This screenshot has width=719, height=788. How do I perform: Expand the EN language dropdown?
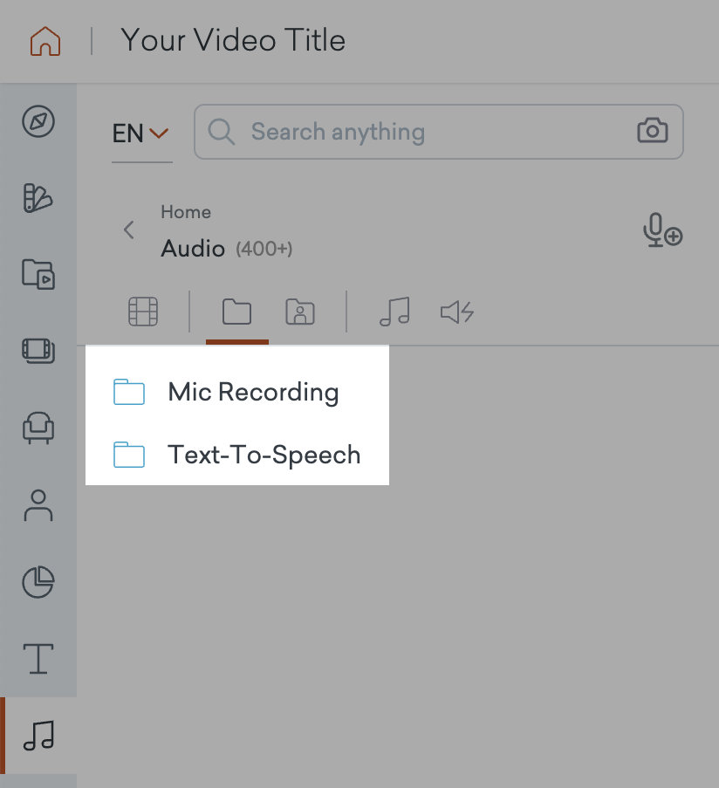140,134
